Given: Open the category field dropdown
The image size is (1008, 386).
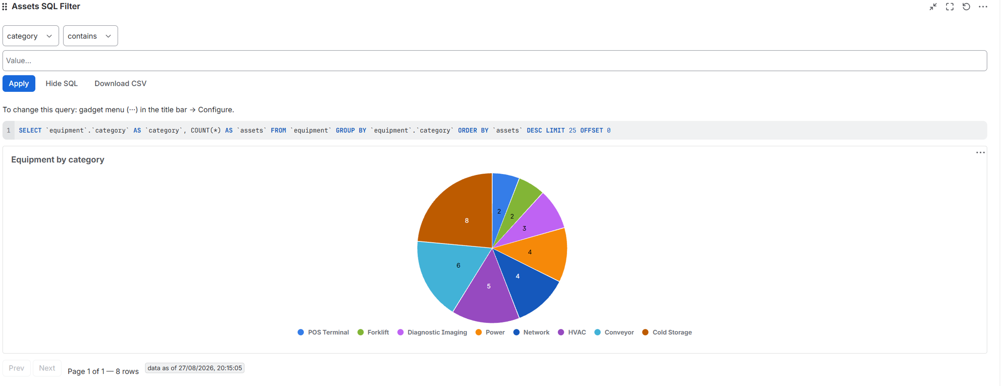Looking at the screenshot, I should click(x=30, y=36).
